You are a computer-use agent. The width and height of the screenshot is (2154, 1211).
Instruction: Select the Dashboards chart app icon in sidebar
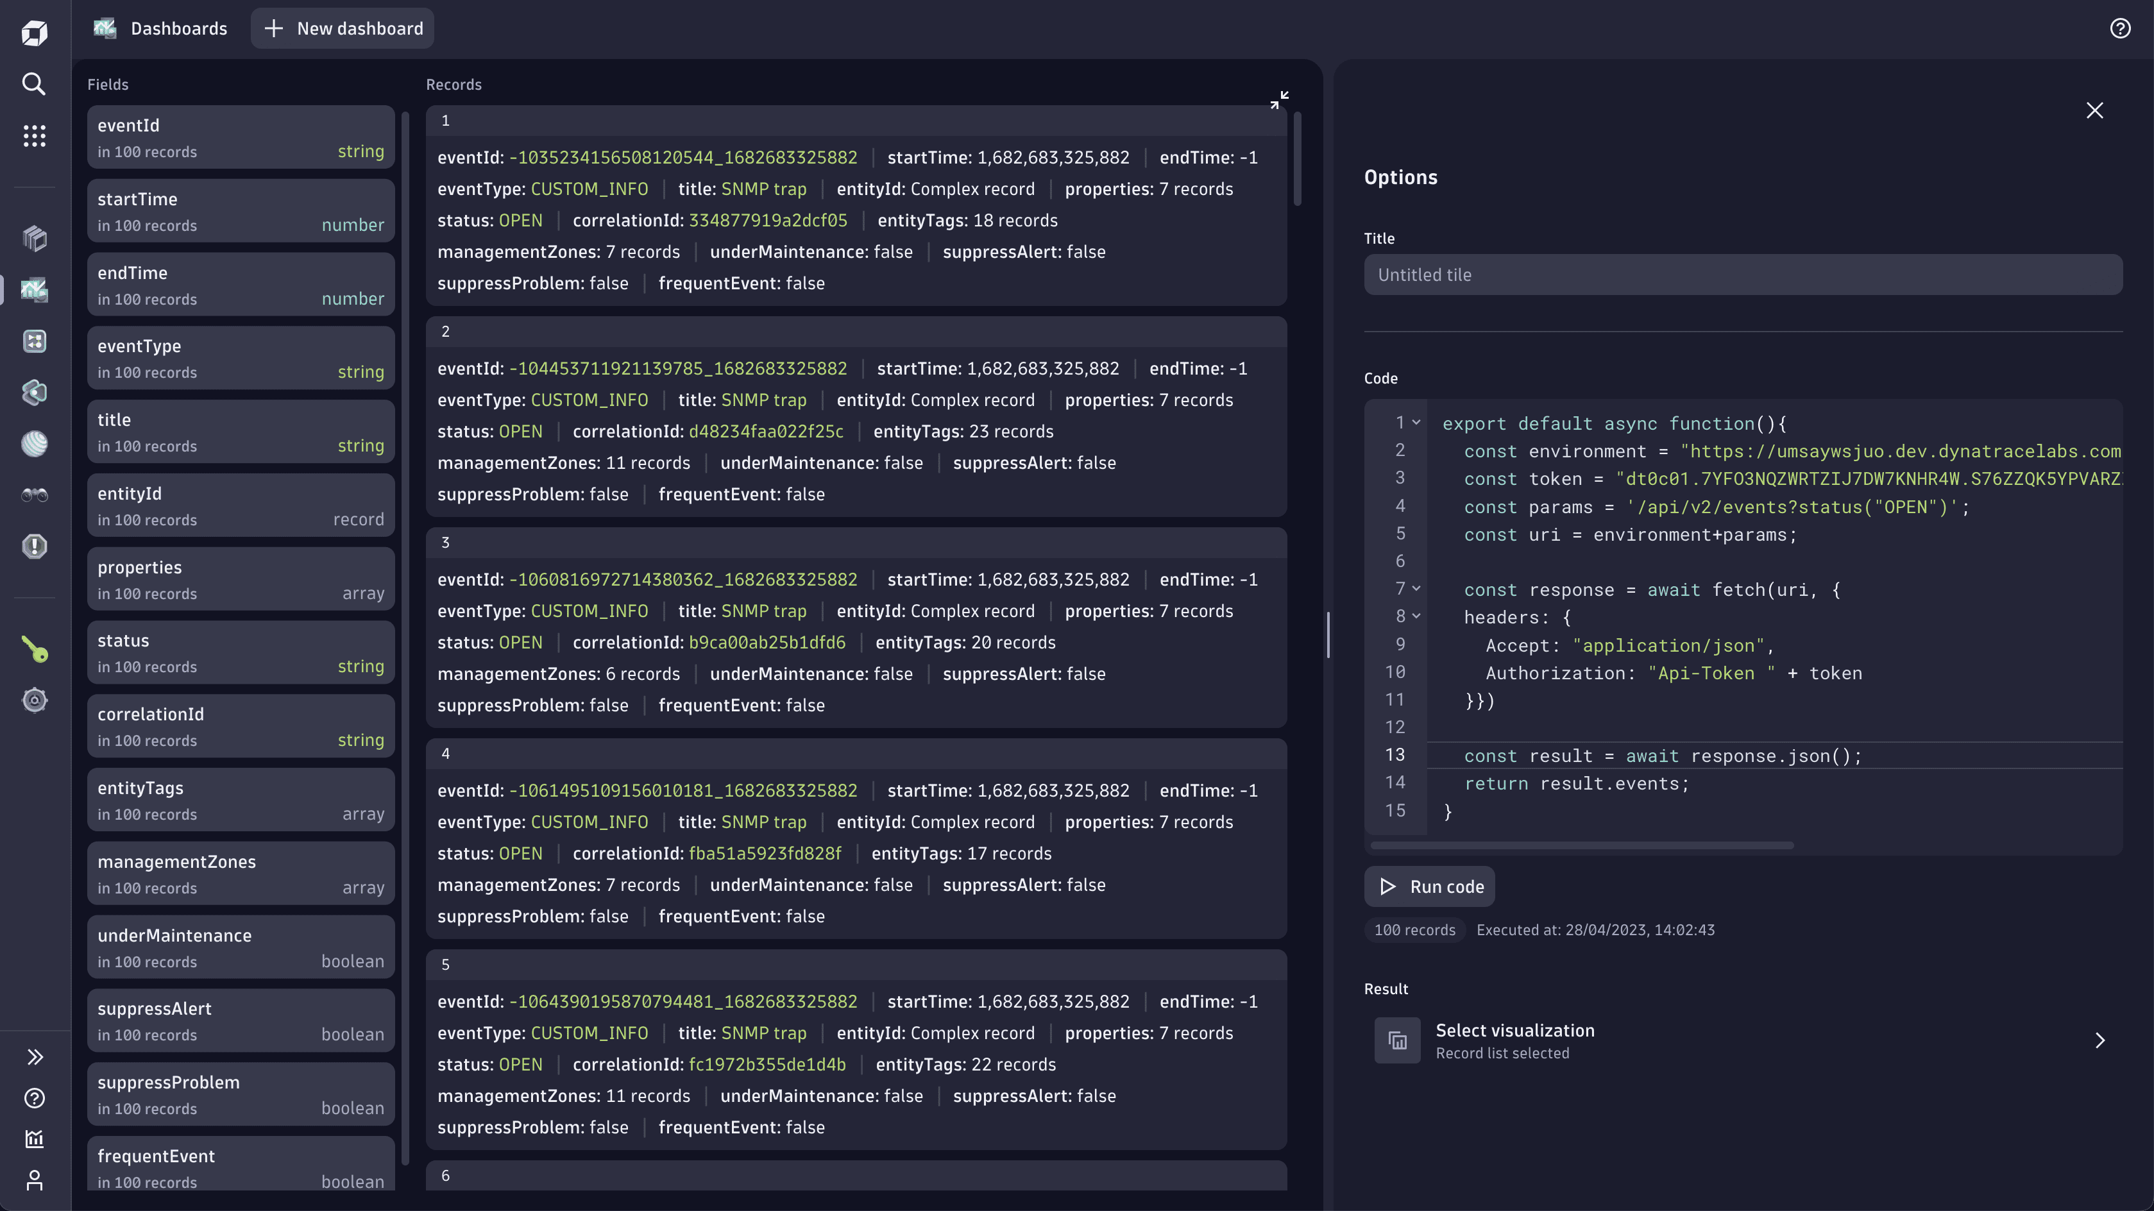click(x=34, y=289)
